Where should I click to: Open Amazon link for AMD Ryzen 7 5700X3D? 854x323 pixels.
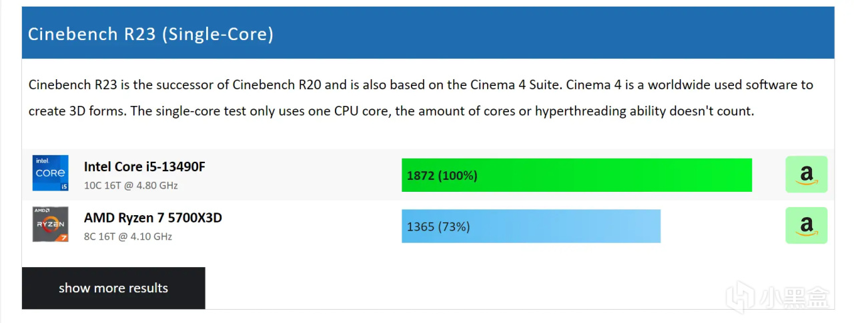click(806, 226)
